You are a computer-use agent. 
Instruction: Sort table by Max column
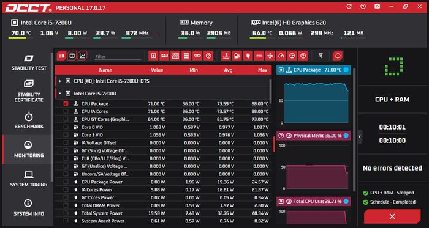(263, 70)
